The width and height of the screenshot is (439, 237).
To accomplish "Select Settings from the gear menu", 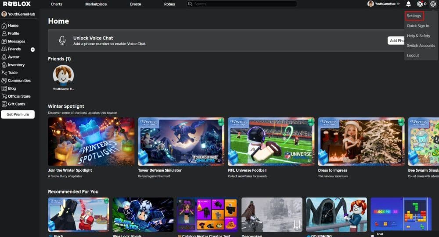I will (414, 16).
